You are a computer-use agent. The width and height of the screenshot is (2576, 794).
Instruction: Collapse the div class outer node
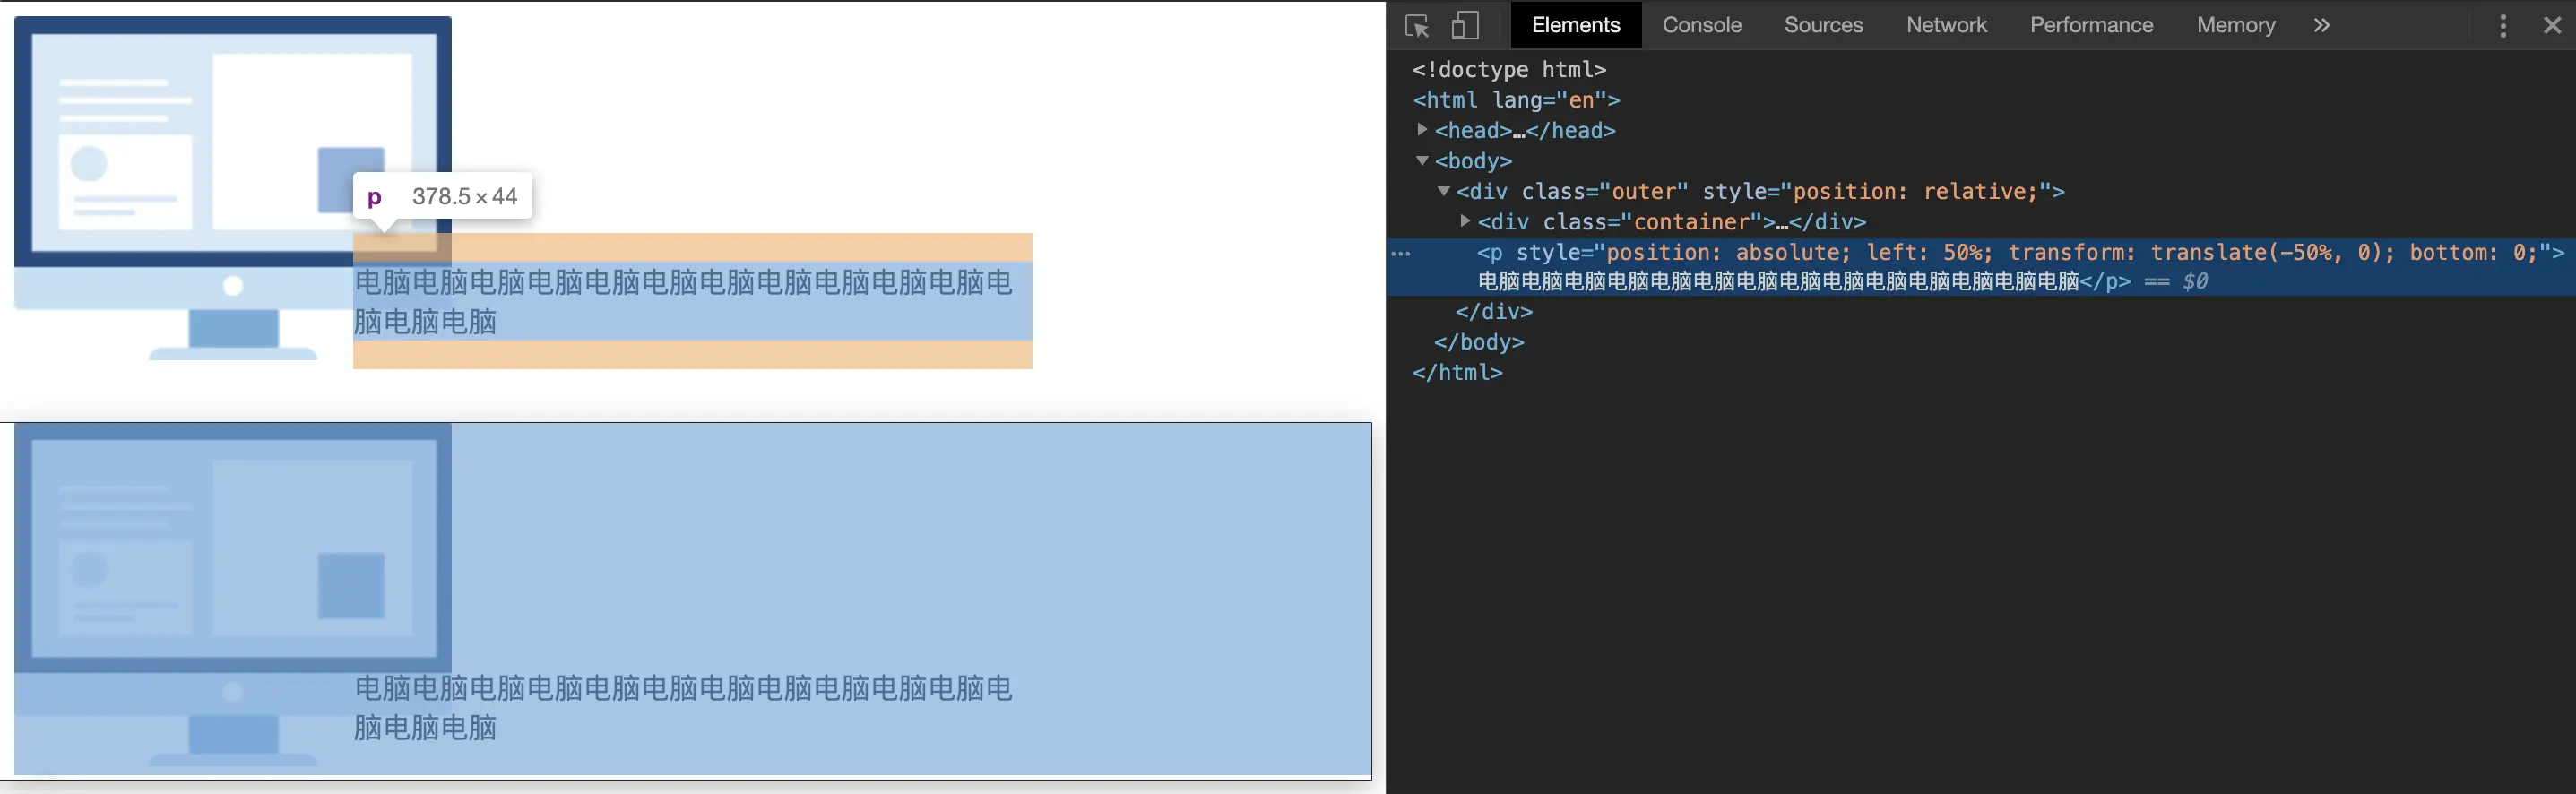click(1443, 191)
